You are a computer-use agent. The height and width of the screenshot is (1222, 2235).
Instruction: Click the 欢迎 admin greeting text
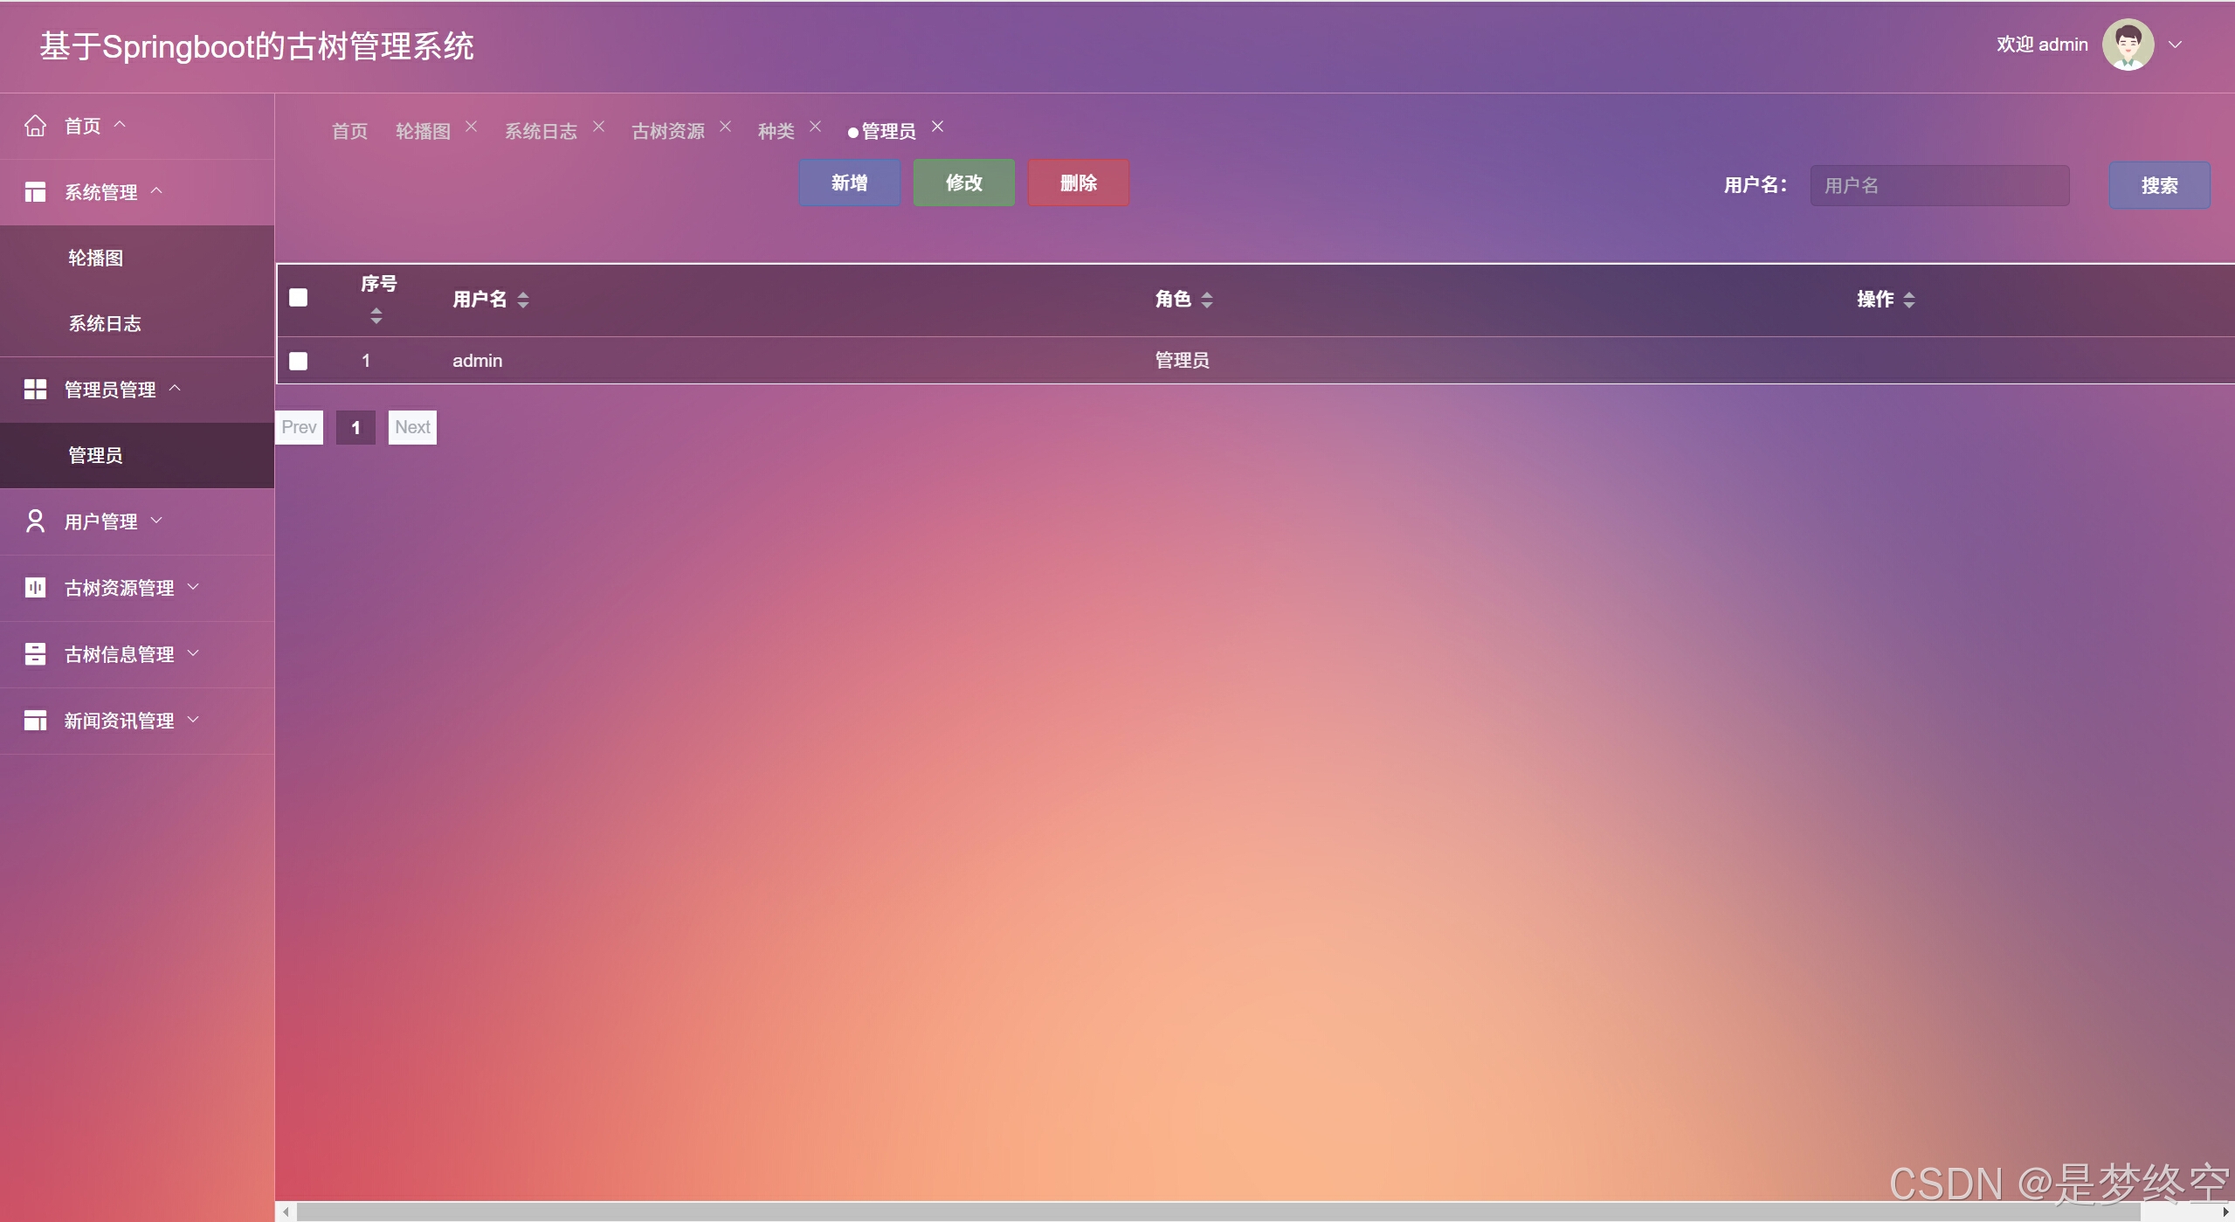2042,45
